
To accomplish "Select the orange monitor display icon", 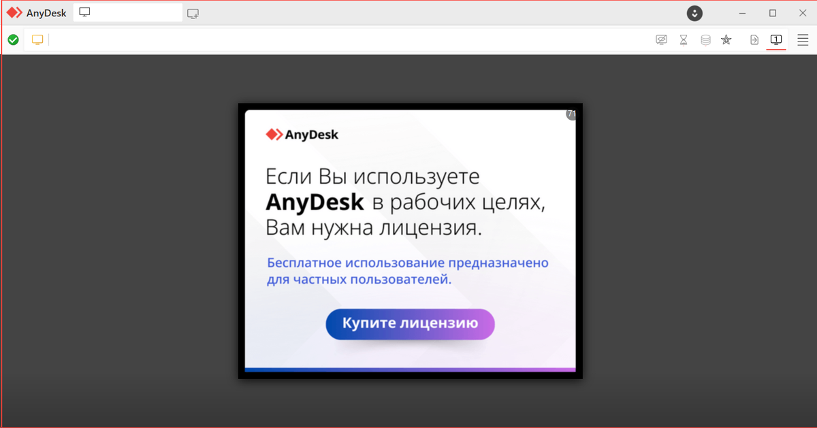I will (x=37, y=40).
